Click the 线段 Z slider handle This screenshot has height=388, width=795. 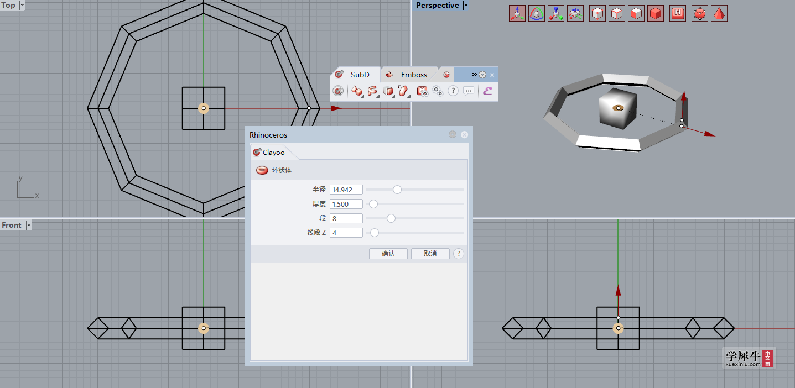[x=375, y=233]
